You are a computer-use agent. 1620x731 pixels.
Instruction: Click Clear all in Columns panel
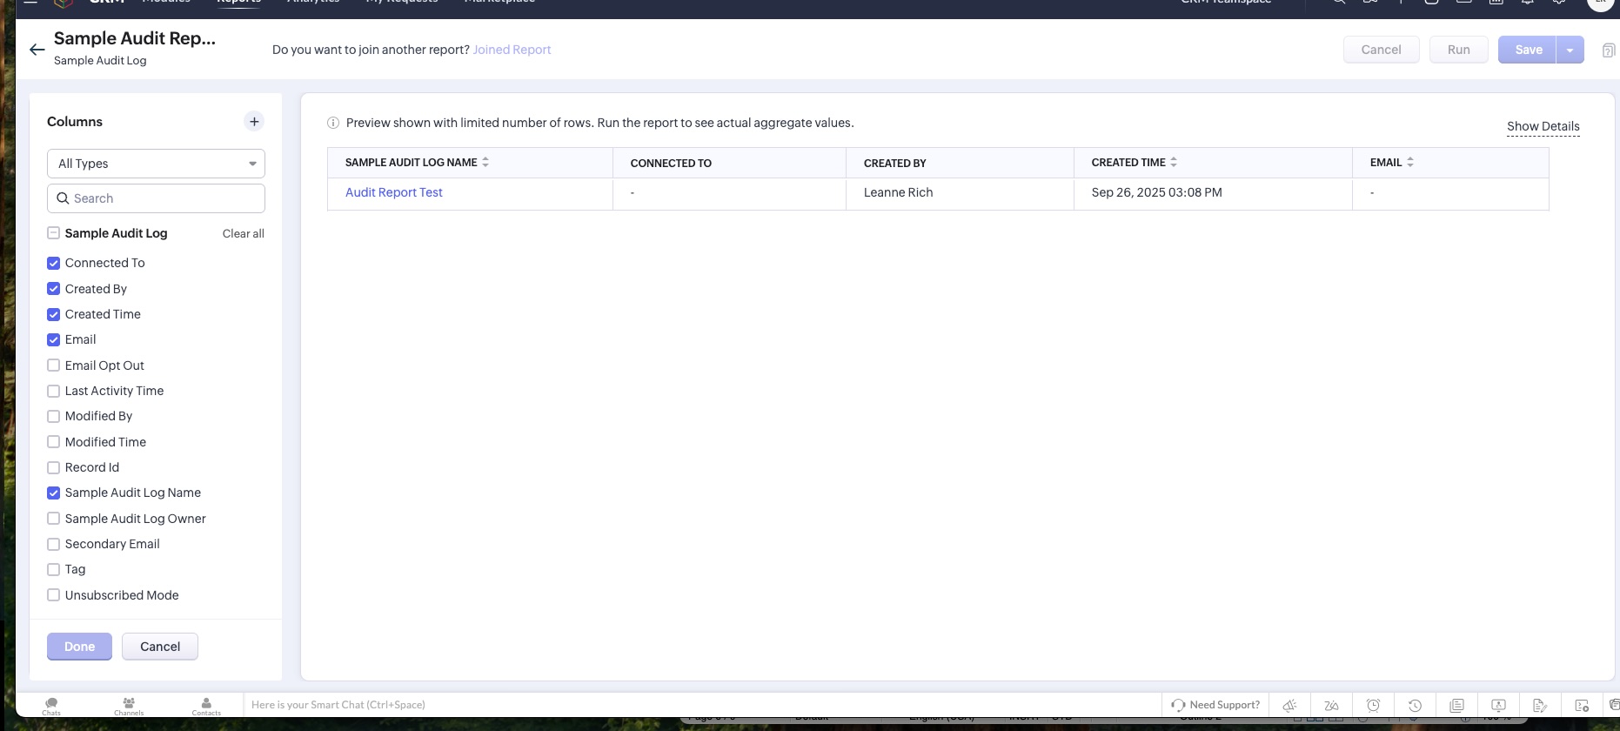pos(244,233)
